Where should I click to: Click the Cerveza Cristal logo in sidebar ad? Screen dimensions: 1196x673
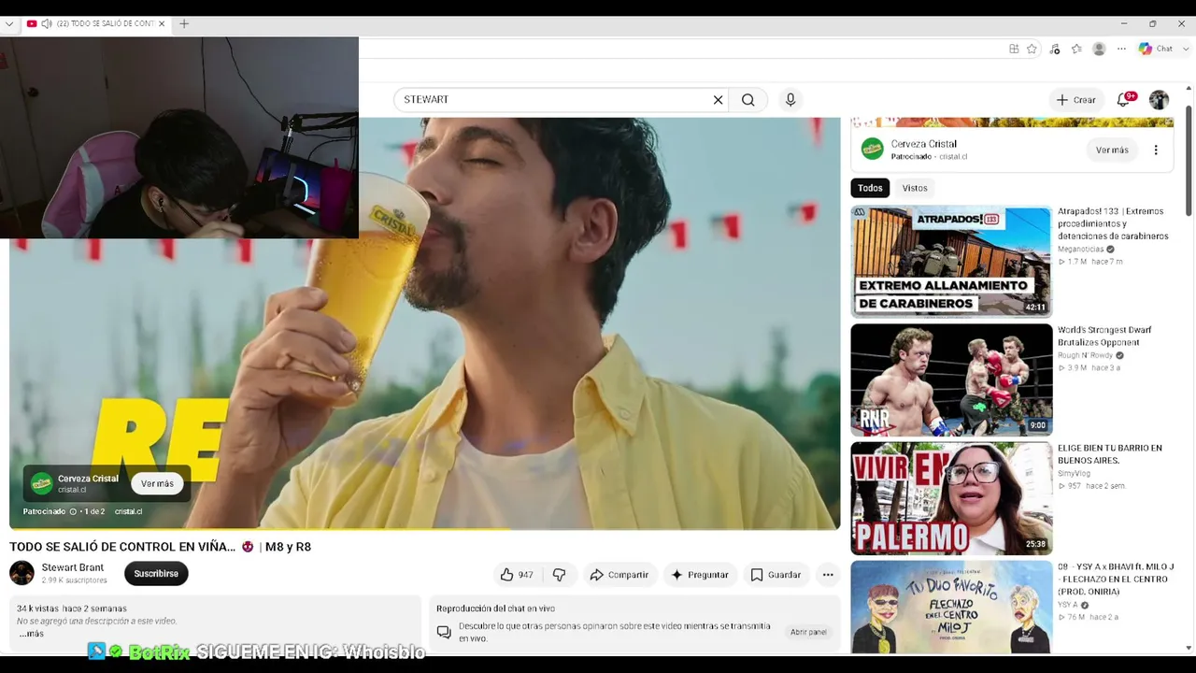click(x=872, y=149)
